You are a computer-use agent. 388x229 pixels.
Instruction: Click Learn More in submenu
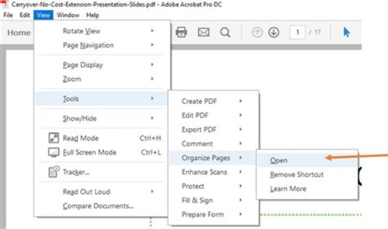pyautogui.click(x=288, y=189)
